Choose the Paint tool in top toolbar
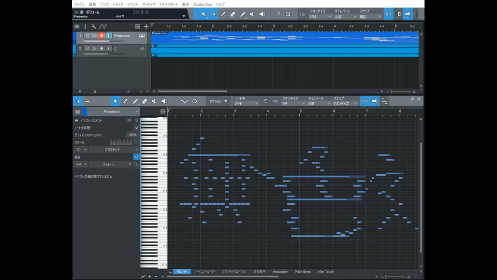The height and width of the screenshot is (280, 497). [x=223, y=14]
